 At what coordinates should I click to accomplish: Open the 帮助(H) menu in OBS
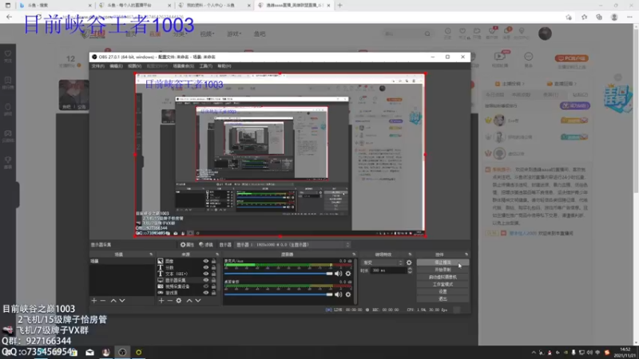click(x=224, y=66)
